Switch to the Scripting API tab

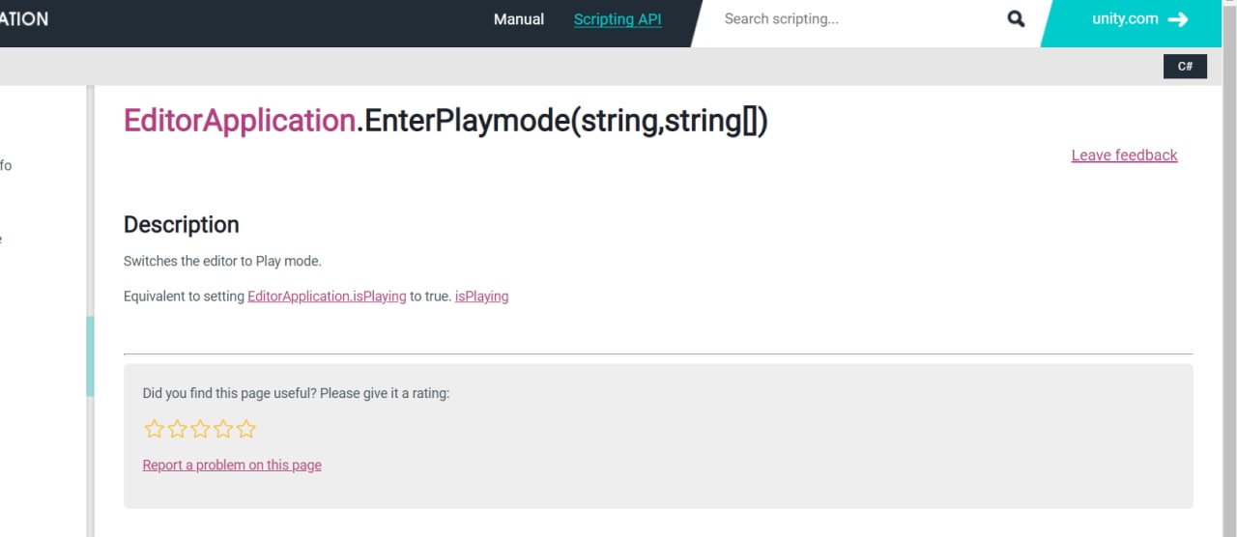(618, 19)
